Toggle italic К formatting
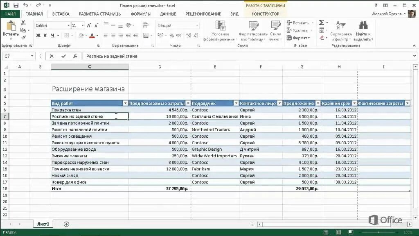419x236 pixels. 45,35
